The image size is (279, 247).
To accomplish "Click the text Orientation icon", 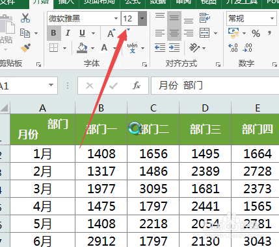I will (194, 48).
